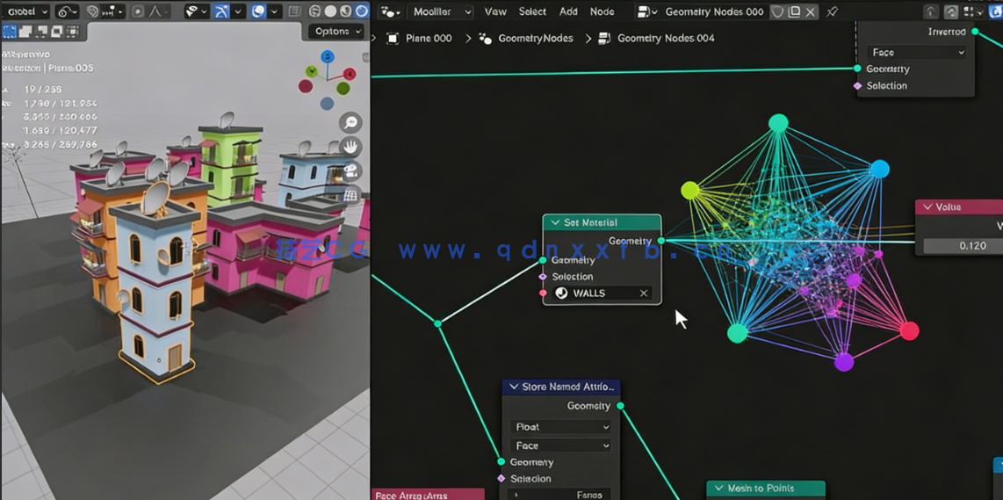Click the red X axis ball on navigation gizmo
This screenshot has width=1003, height=500.
[350, 74]
